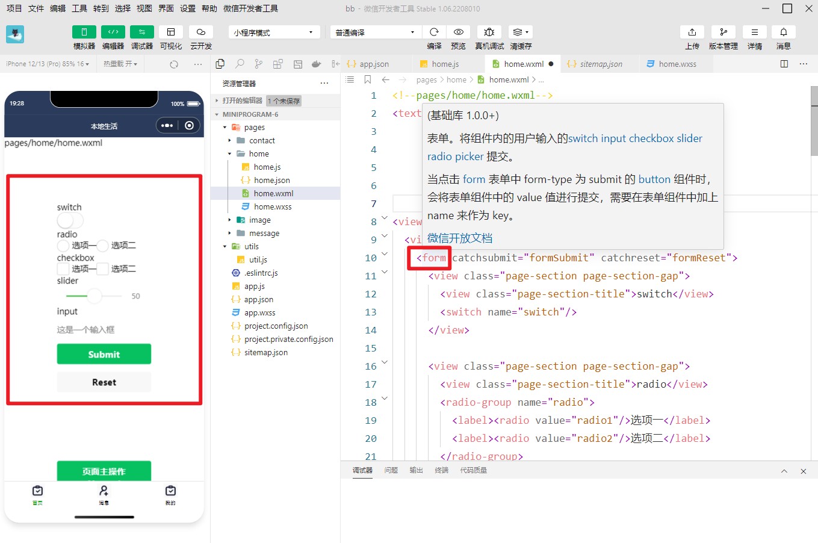Screen dimensions: 818x543
Task: Check the checkbox 选项一
Action: click(63, 268)
